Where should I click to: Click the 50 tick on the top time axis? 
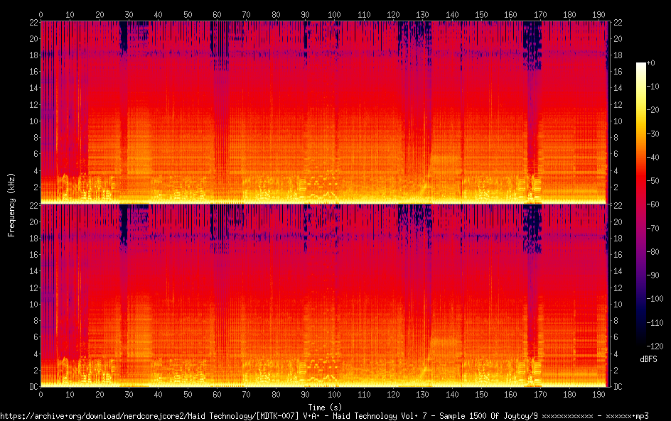188,14
